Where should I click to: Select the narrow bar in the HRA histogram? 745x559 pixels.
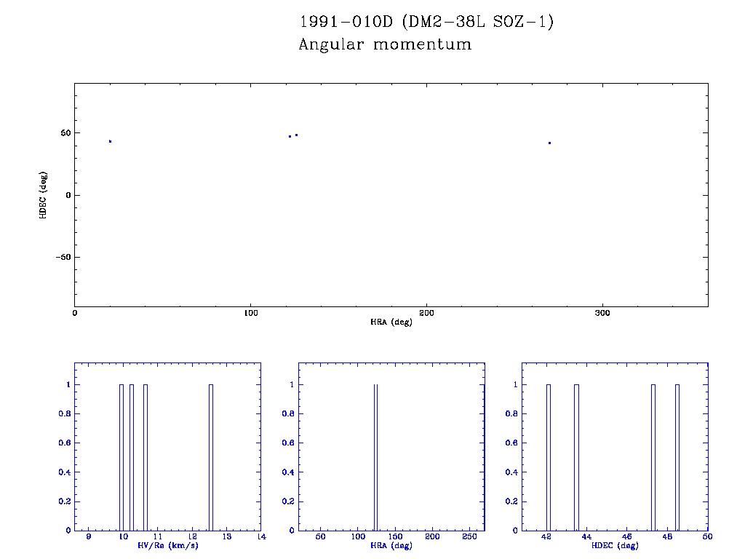(375, 457)
